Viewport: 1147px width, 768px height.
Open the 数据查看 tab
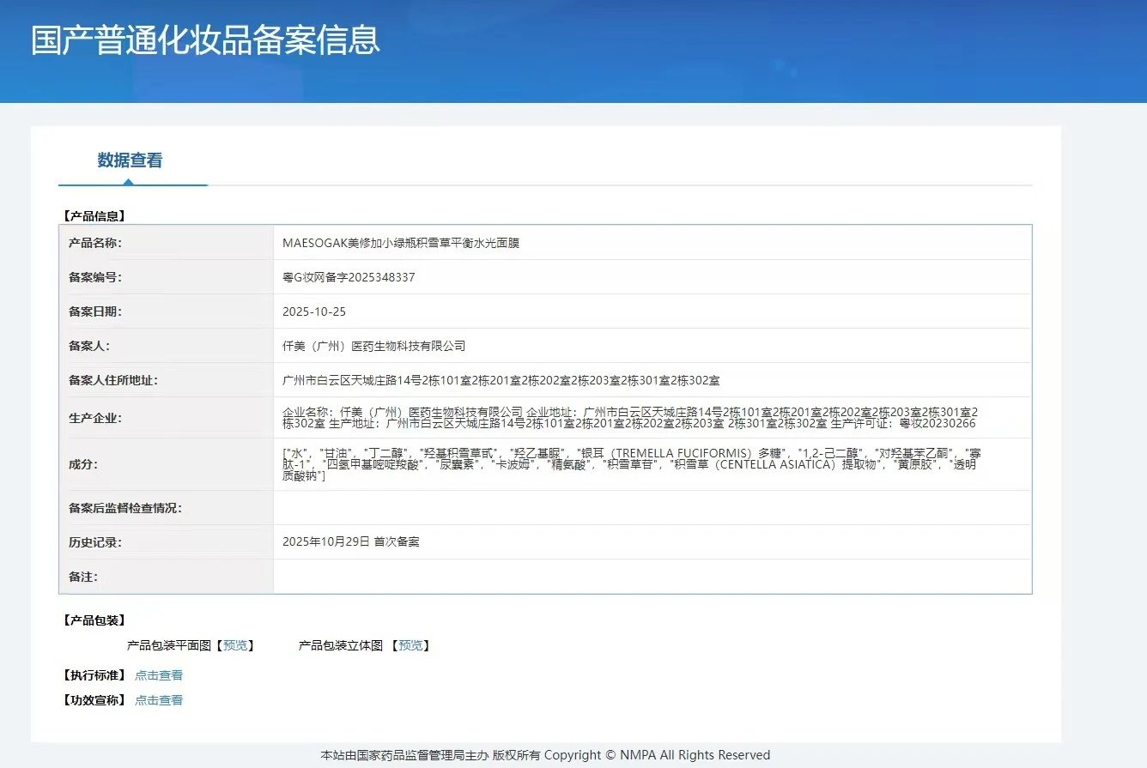pos(130,160)
